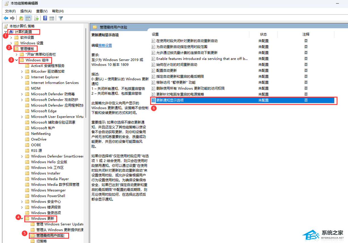Click the grey Forward arrow in toolbar

coord(12,18)
